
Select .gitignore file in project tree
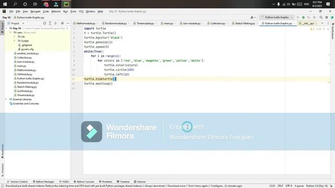click(25, 45)
